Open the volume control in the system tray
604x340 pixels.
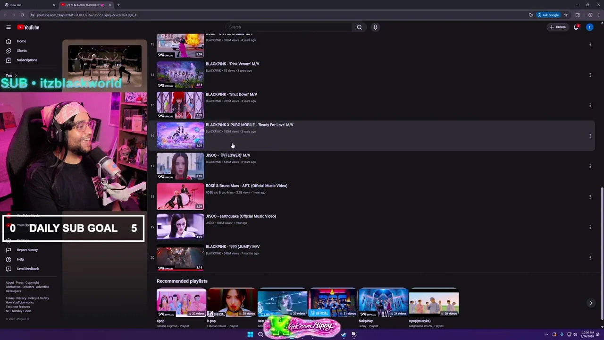pyautogui.click(x=575, y=334)
